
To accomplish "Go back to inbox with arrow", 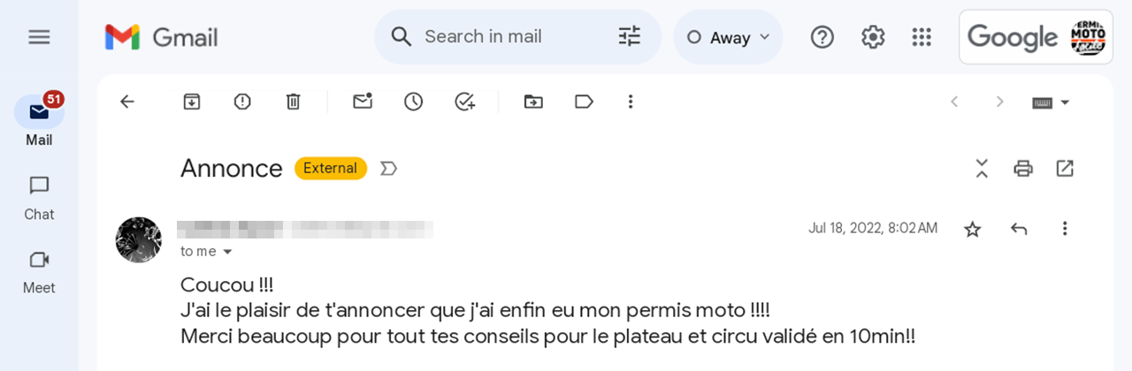I will click(127, 102).
